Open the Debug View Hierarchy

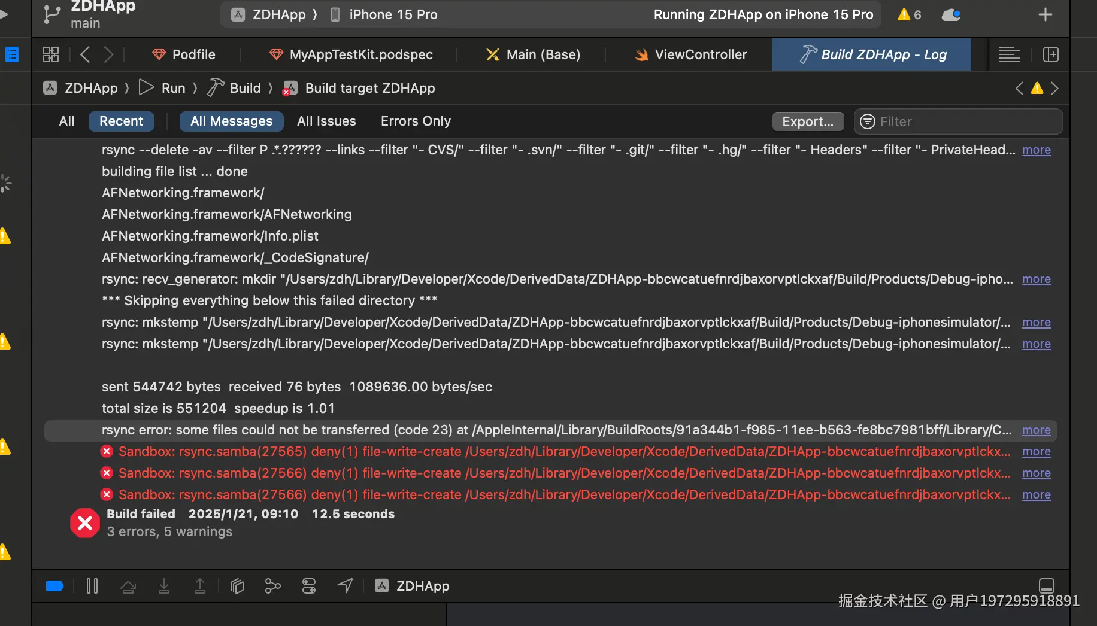click(x=237, y=586)
